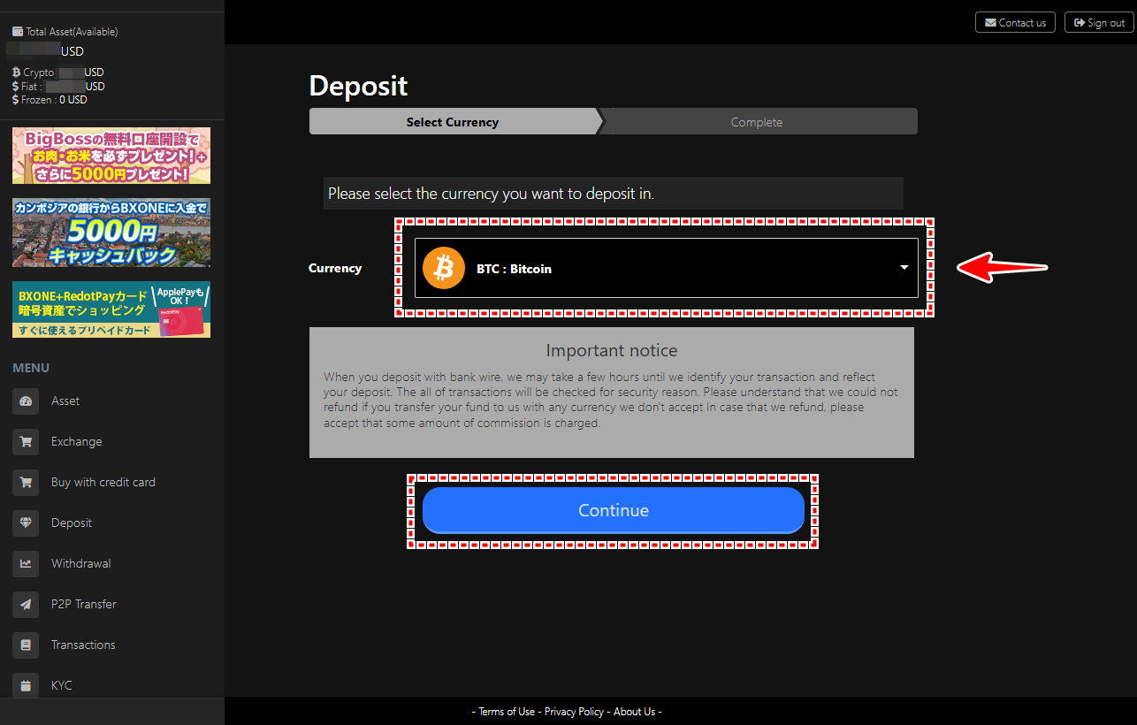Click the dropdown arrow of Currency selector
The width and height of the screenshot is (1137, 725).
(x=904, y=268)
